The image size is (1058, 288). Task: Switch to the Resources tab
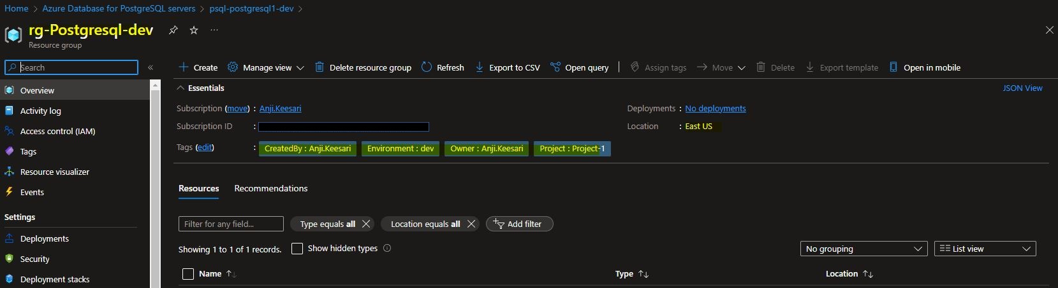coord(198,189)
